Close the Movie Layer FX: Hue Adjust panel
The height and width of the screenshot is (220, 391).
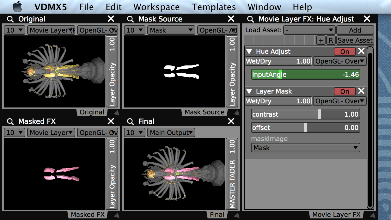pos(367,19)
